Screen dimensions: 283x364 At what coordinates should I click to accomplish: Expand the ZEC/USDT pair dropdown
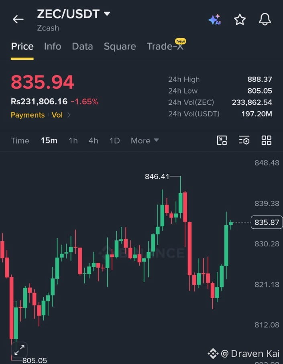(107, 14)
